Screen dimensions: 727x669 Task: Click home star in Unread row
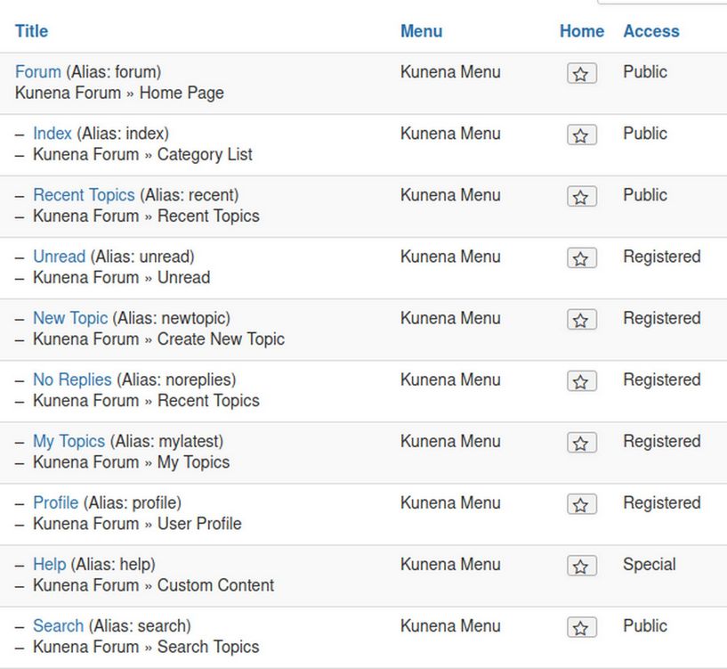(x=581, y=258)
